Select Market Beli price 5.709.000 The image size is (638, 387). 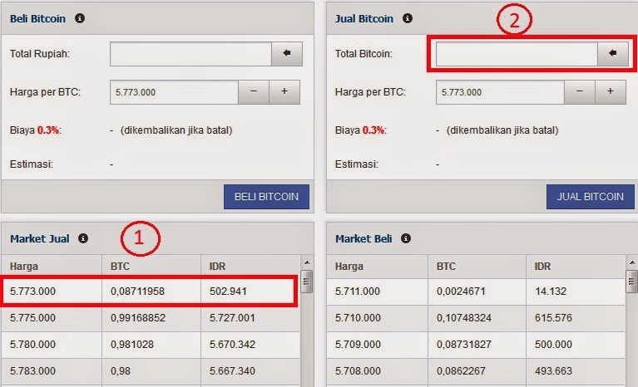pyautogui.click(x=358, y=345)
